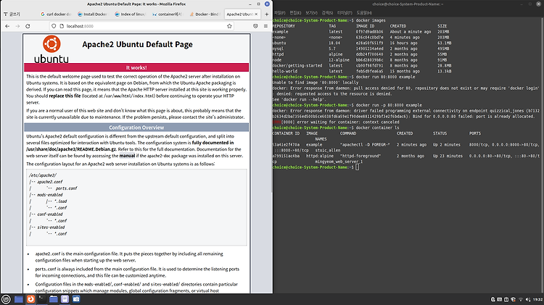Open the network icon in system tray
Screen dimensions: 544x305
coord(521,299)
